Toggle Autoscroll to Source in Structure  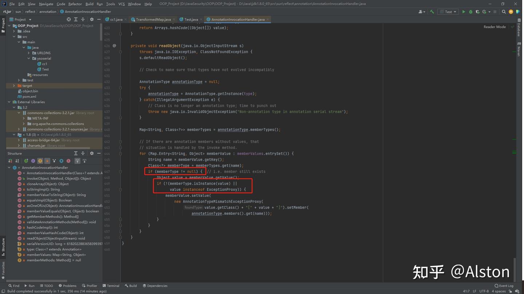tap(78, 161)
